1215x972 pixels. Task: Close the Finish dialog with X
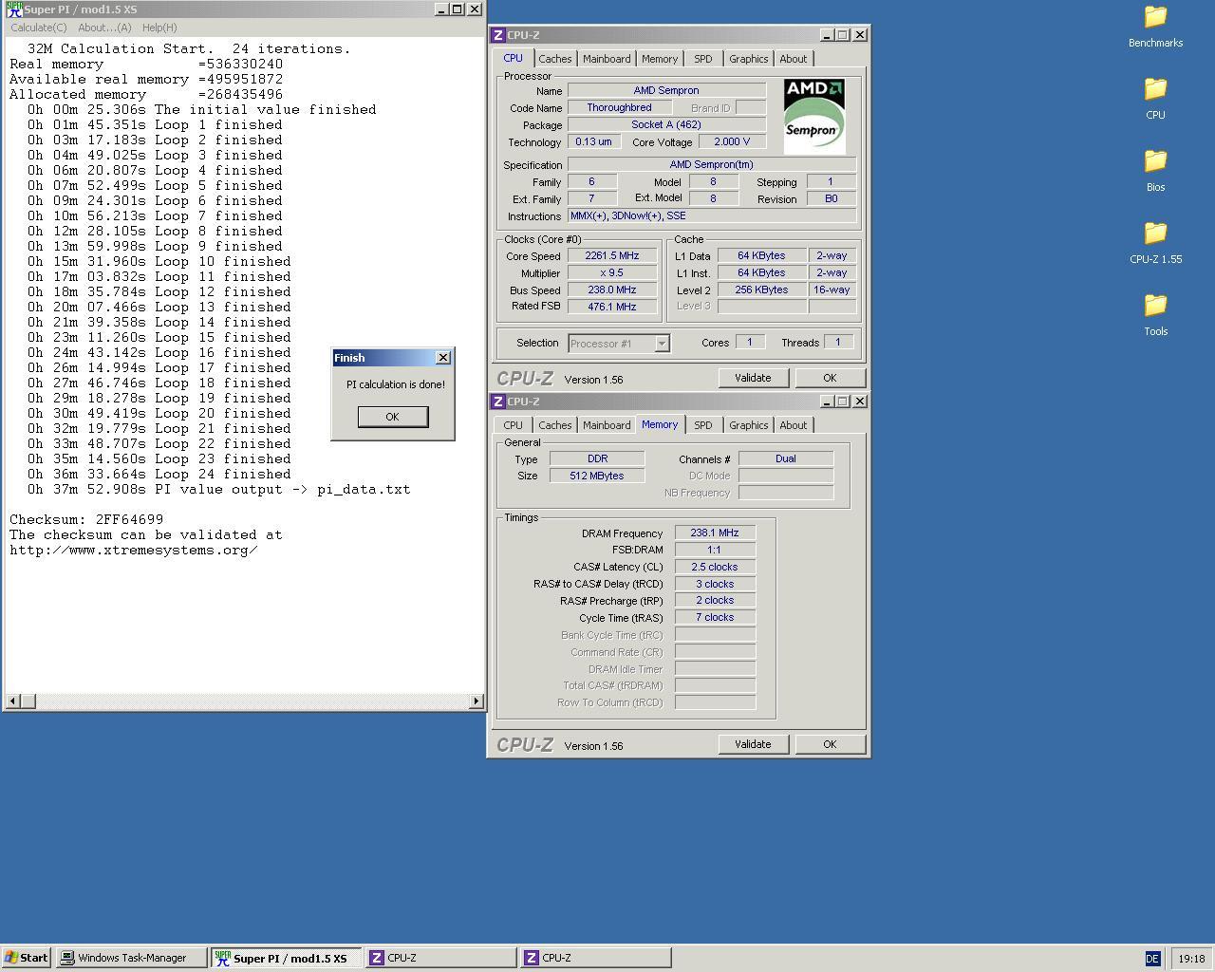443,358
